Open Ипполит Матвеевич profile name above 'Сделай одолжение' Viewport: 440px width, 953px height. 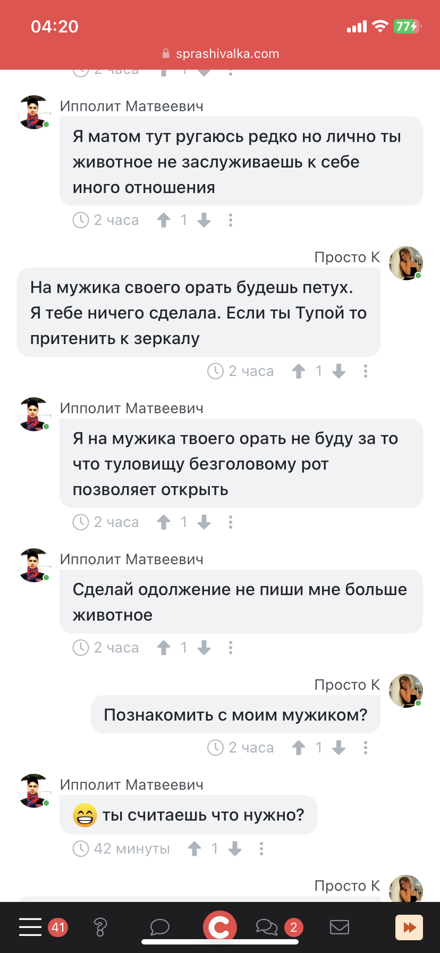(x=132, y=559)
